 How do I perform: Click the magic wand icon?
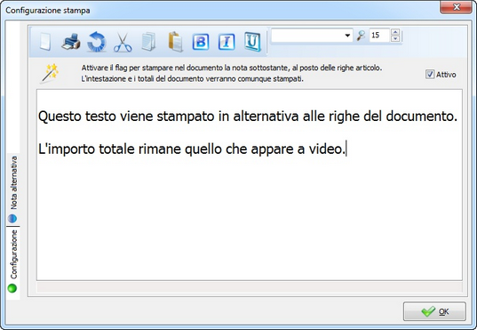pyautogui.click(x=49, y=73)
